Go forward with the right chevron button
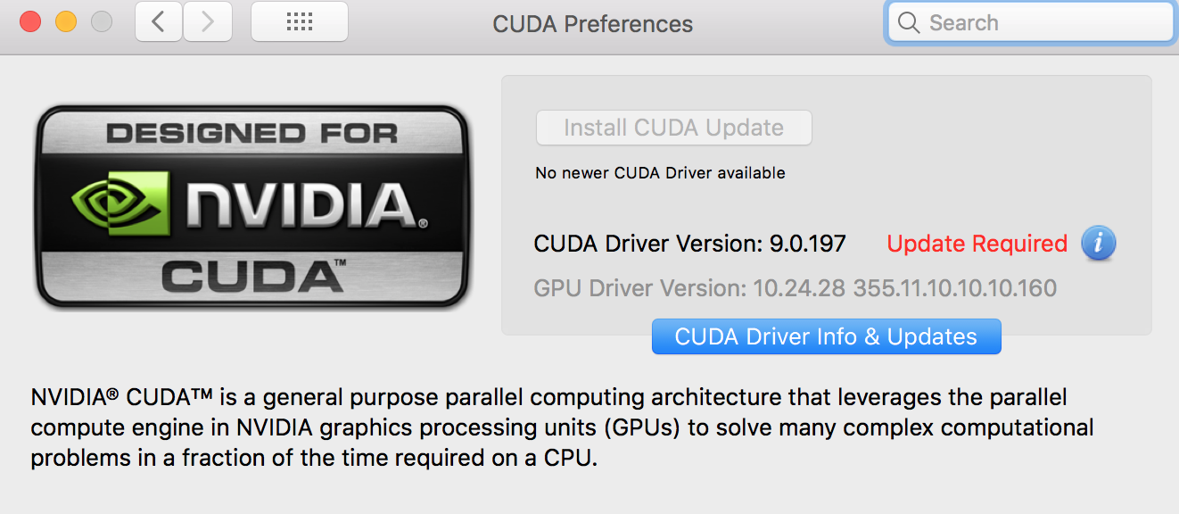 click(x=208, y=22)
